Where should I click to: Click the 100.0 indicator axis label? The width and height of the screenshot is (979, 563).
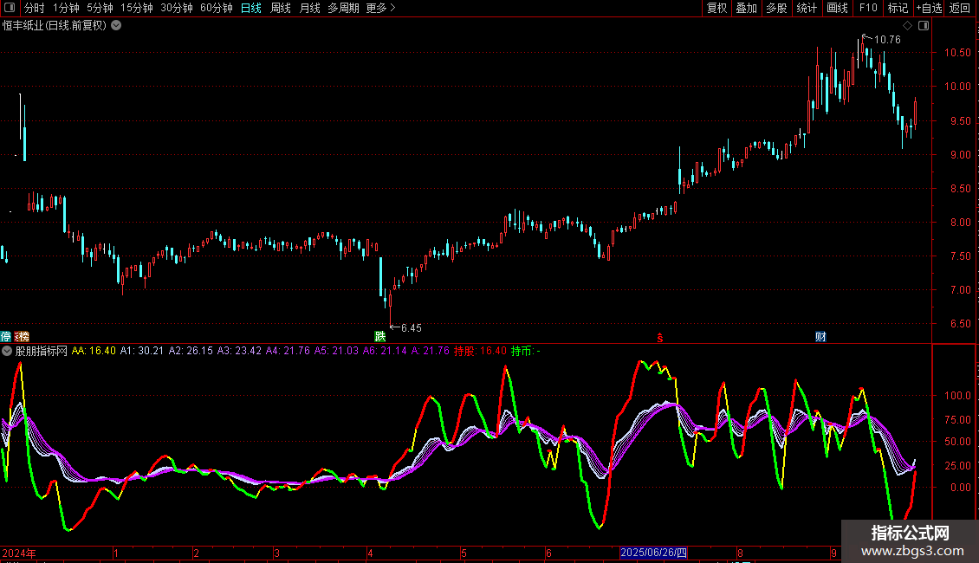(x=957, y=396)
